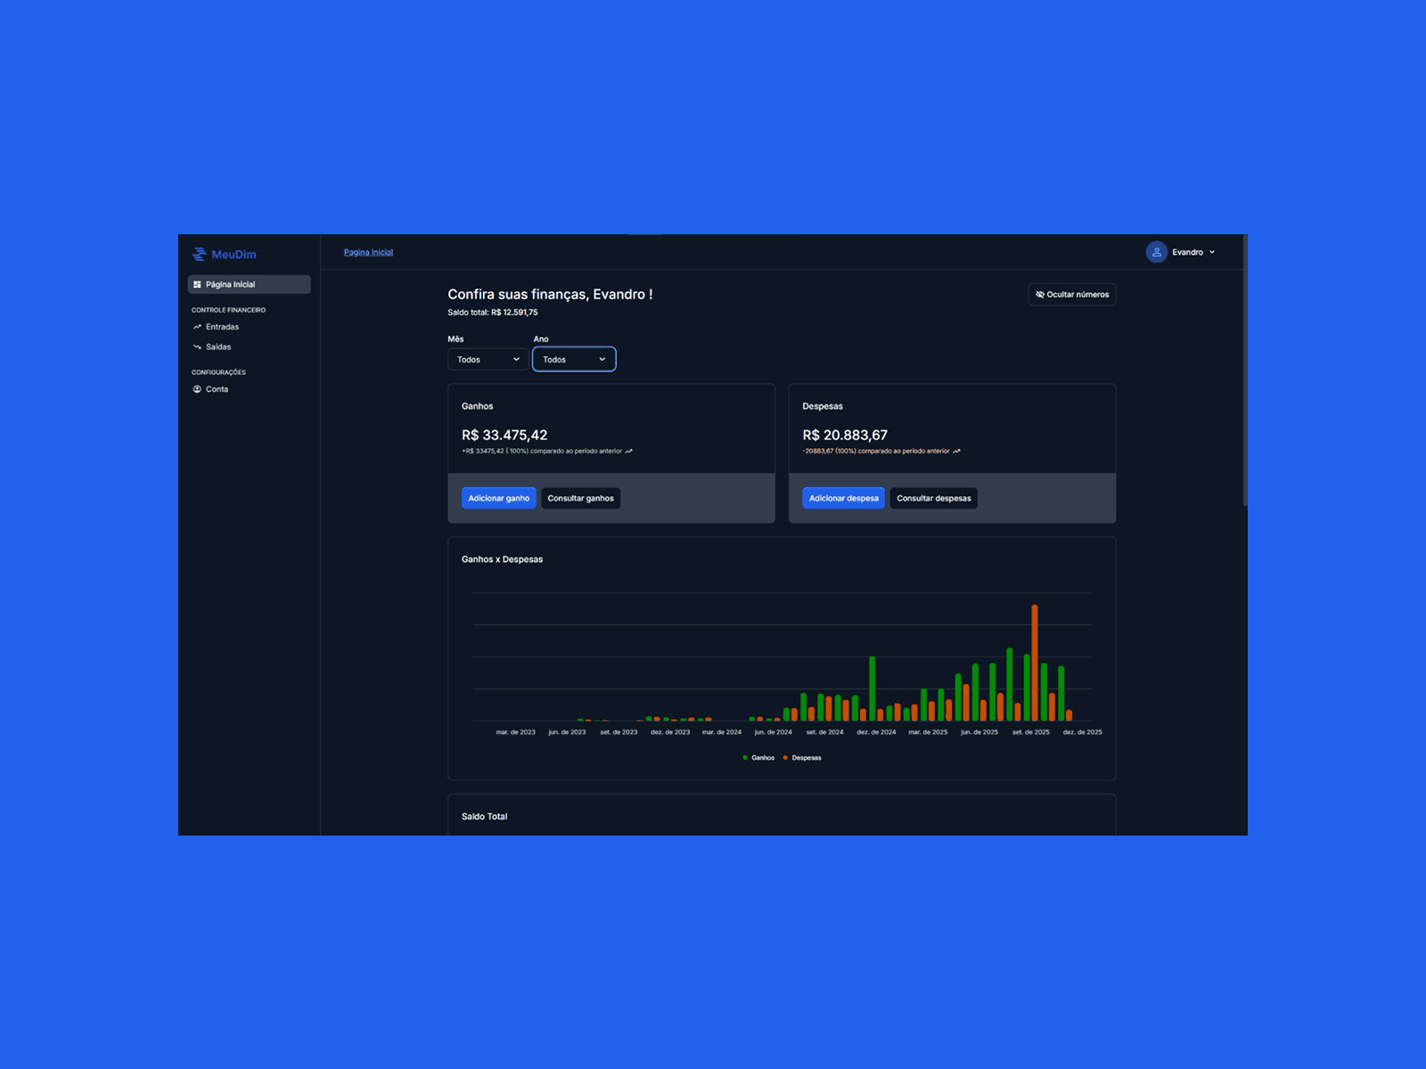
Task: Expand the Evandro user menu chevron
Action: point(1212,253)
